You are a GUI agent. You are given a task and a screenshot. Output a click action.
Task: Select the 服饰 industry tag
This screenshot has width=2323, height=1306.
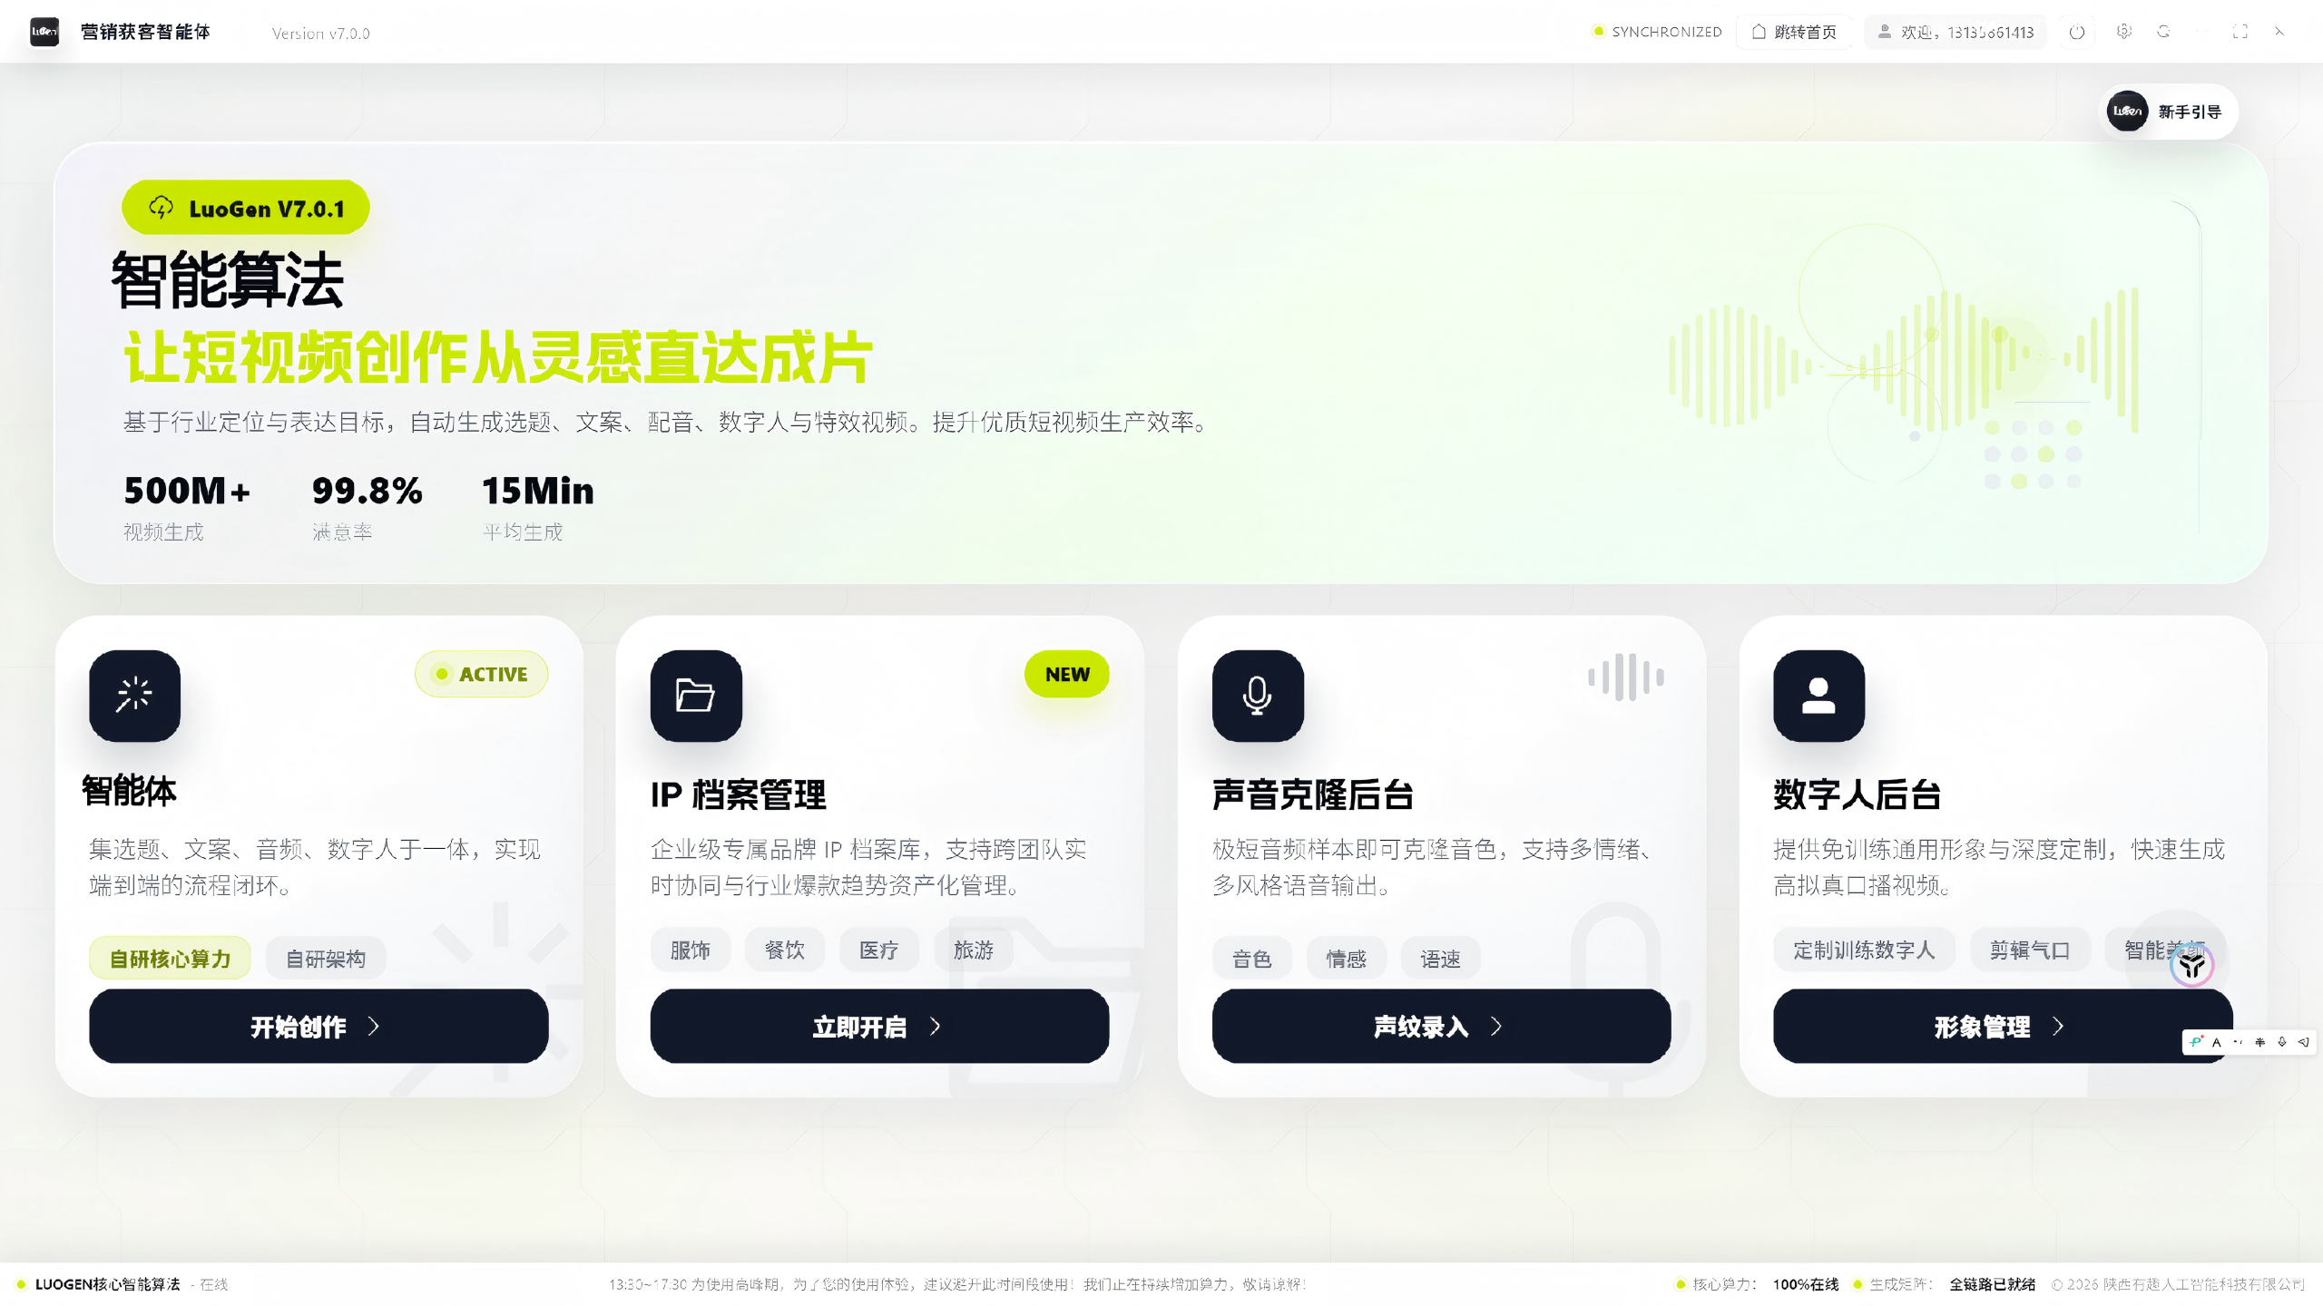click(691, 950)
